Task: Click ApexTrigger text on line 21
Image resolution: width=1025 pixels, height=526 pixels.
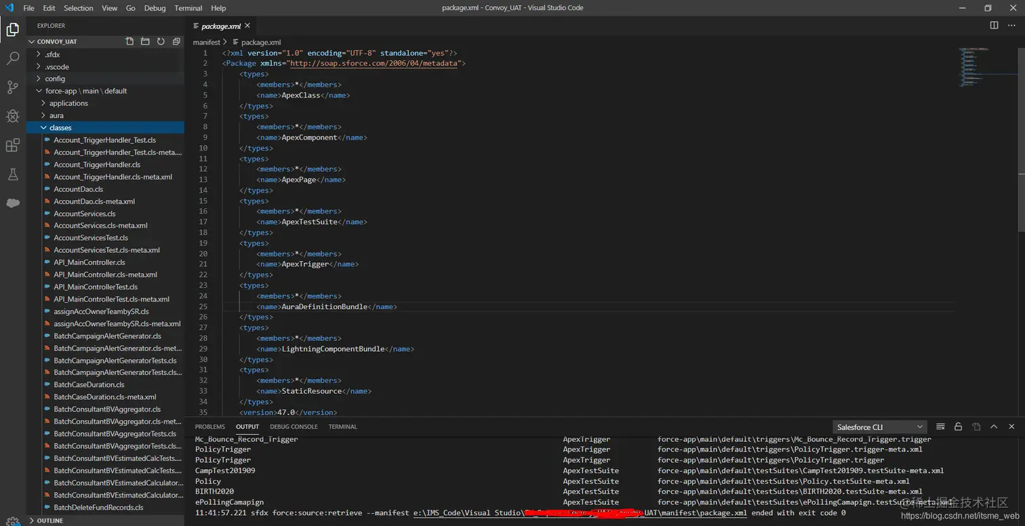Action: pos(305,264)
